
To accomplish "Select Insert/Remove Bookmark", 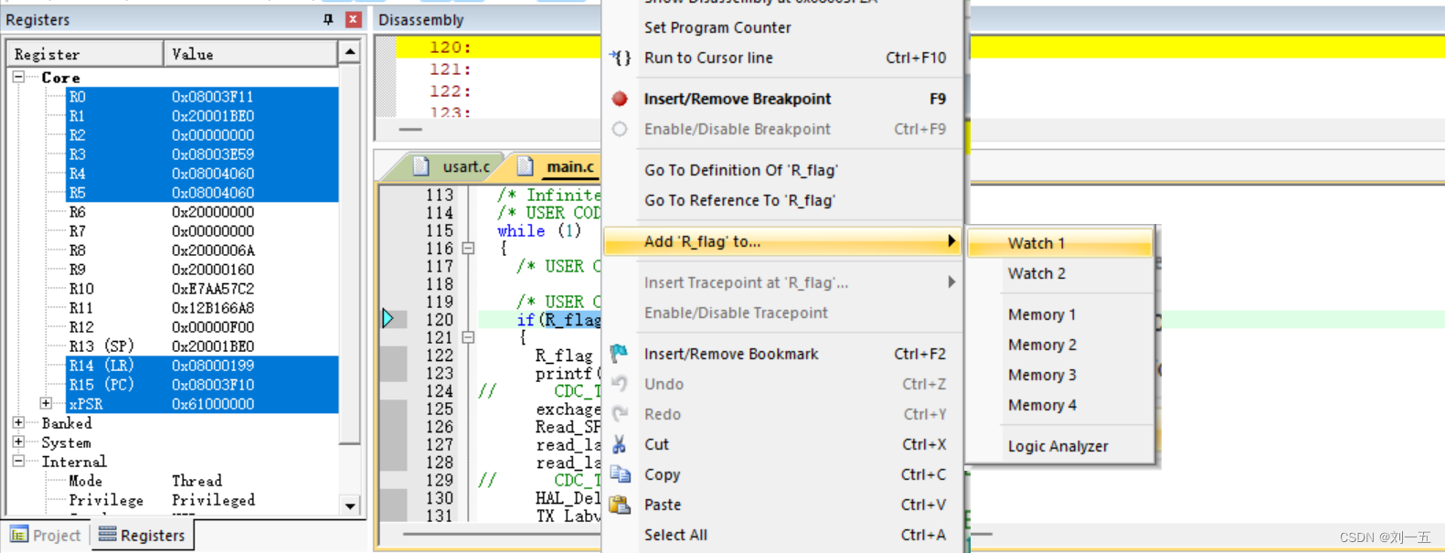I will point(731,354).
